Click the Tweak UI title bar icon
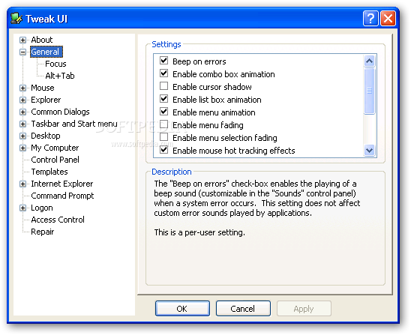 16,19
